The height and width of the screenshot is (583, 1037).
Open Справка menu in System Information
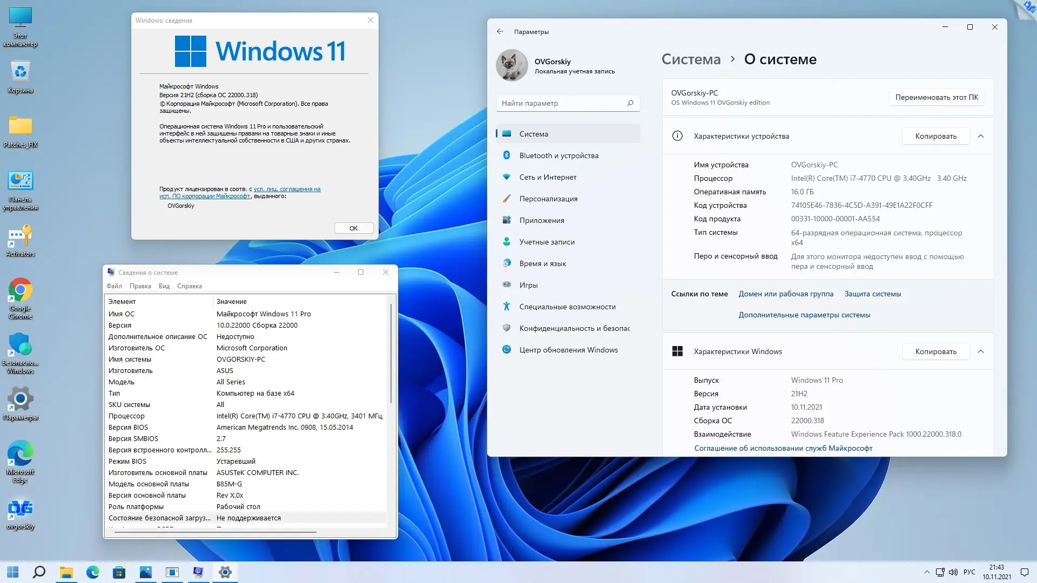[189, 286]
